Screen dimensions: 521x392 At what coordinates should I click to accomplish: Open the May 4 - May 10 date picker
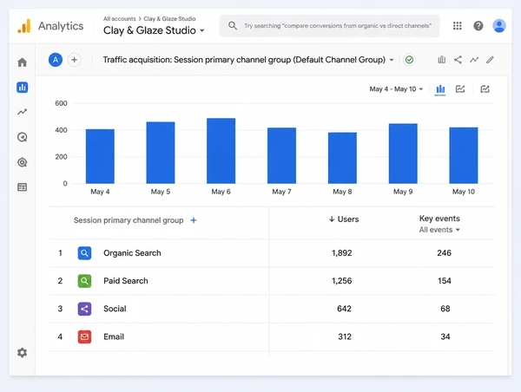[x=396, y=89]
